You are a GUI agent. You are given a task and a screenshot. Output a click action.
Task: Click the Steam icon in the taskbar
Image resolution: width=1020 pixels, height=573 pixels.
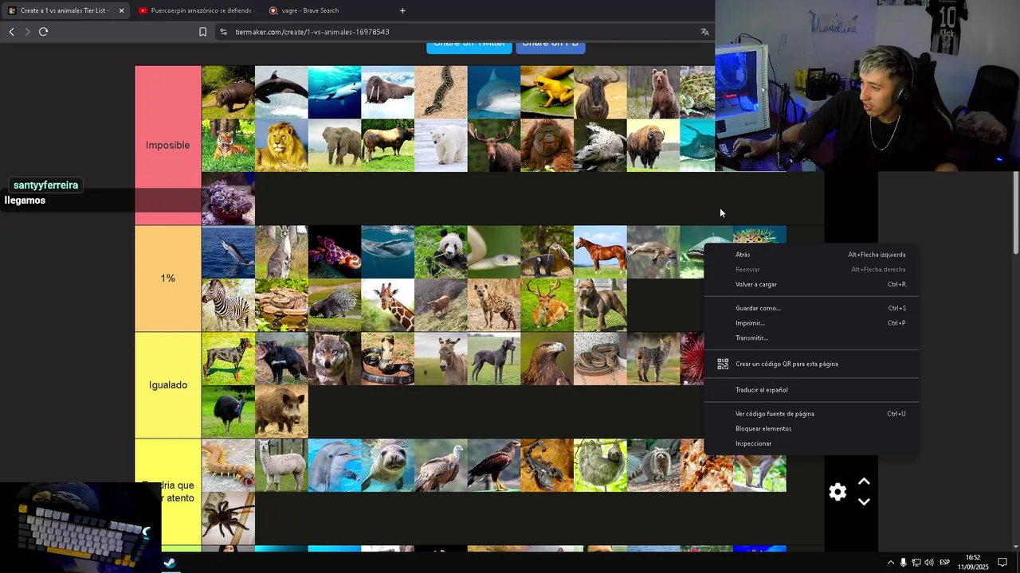(170, 563)
